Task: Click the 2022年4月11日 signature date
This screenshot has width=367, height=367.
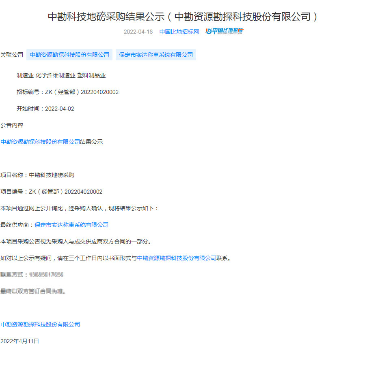Action: coord(19,341)
